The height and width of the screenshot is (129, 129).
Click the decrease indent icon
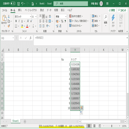pyautogui.click(x=40, y=26)
